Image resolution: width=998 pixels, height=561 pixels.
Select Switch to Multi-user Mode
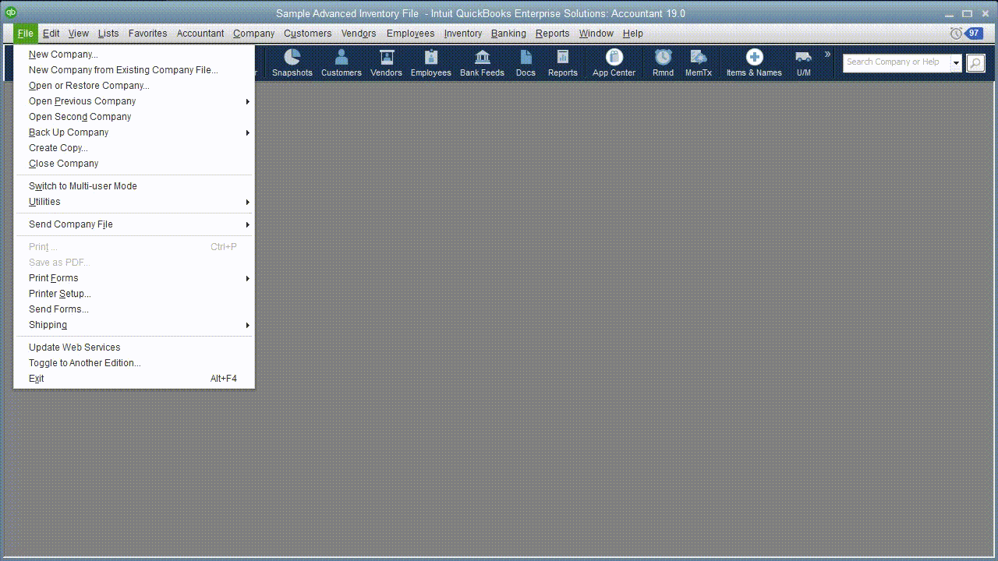pos(134,186)
